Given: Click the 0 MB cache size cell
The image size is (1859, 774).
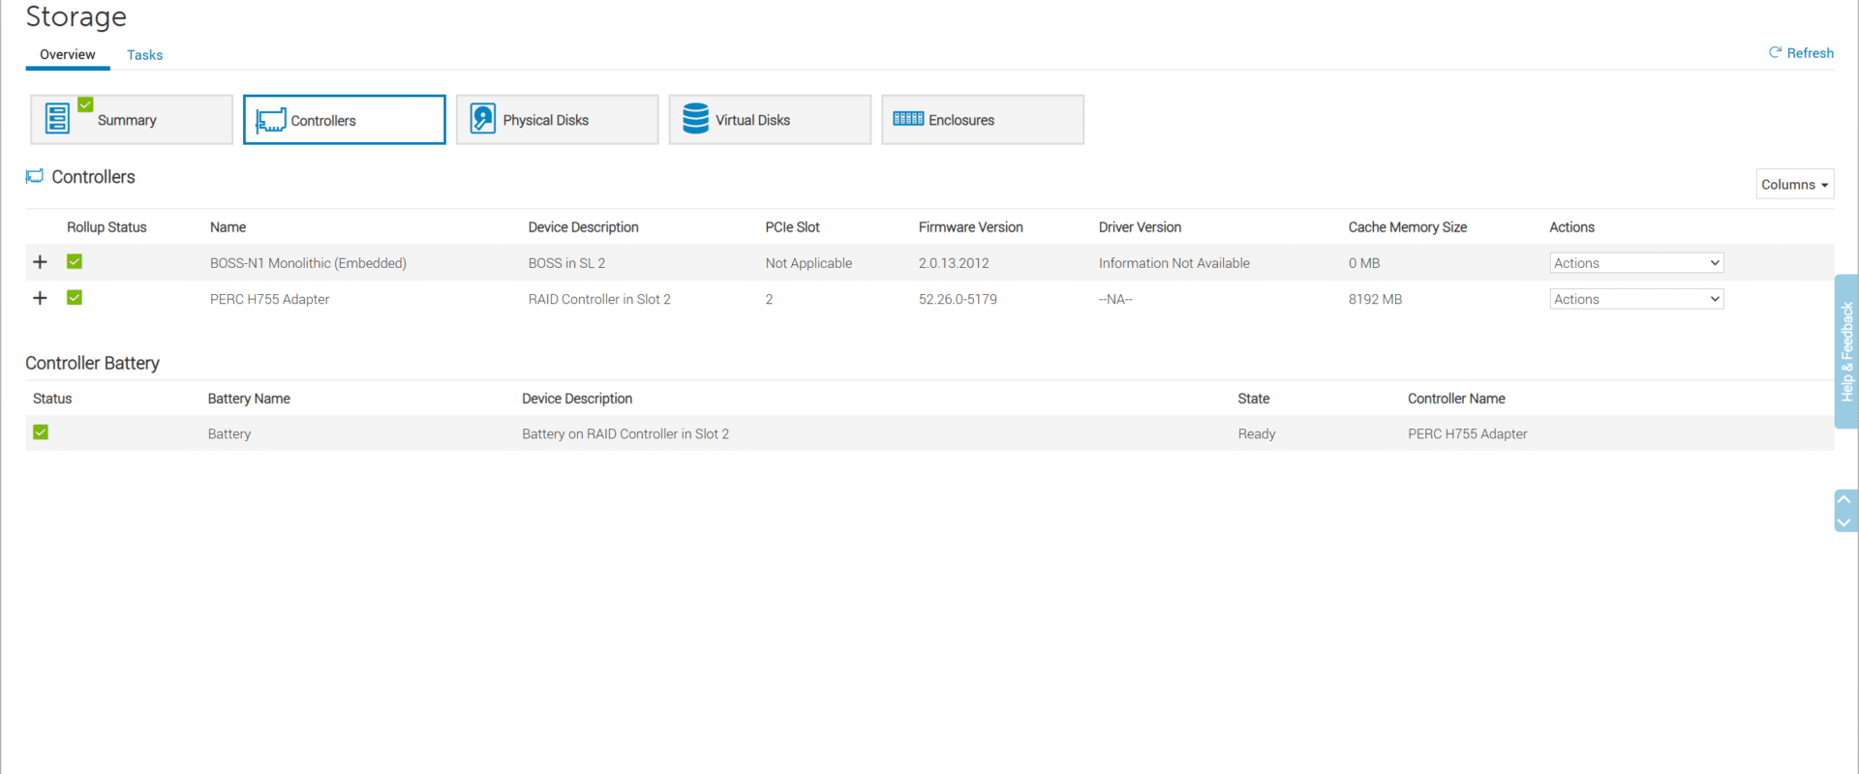Looking at the screenshot, I should [1364, 263].
